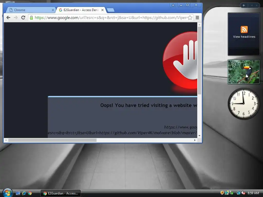
Task: Click the scroll right arrow
Action: coord(195,140)
